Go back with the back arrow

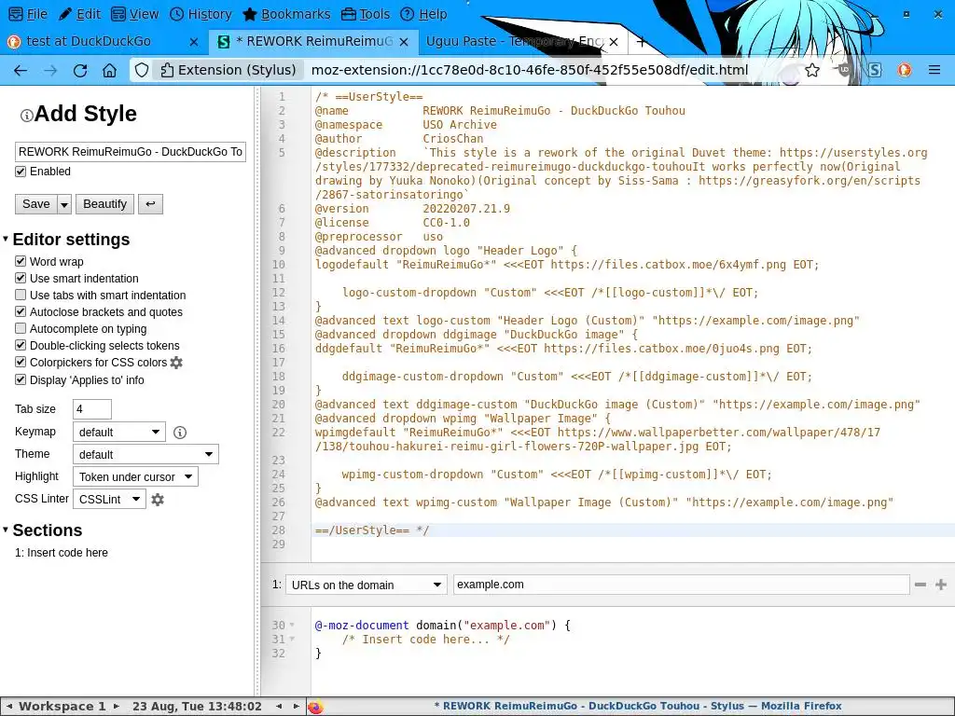tap(21, 71)
